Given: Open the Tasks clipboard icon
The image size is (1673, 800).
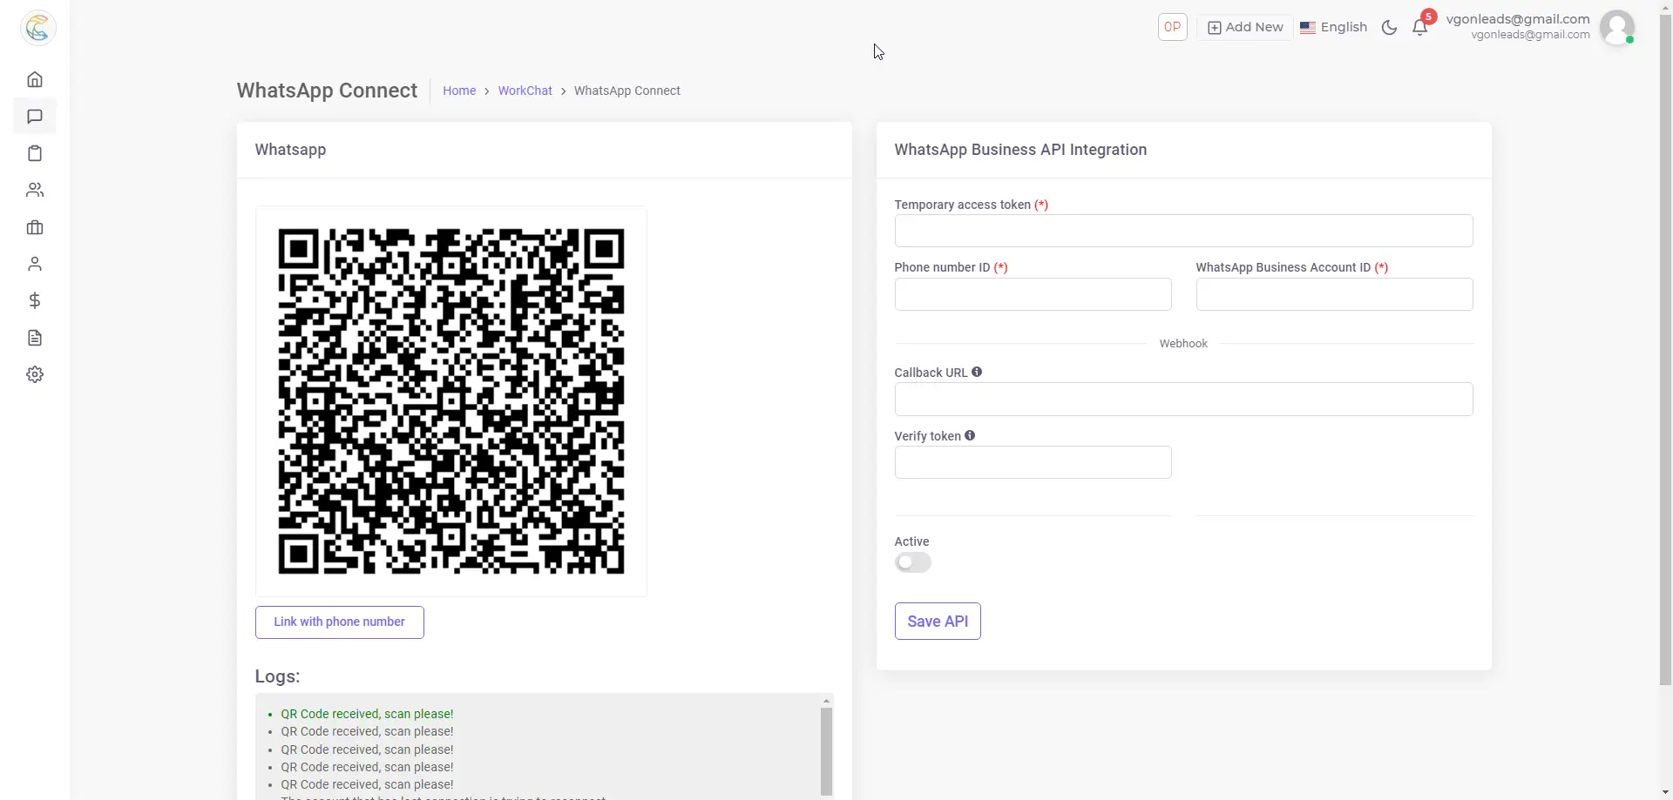Looking at the screenshot, I should [34, 153].
